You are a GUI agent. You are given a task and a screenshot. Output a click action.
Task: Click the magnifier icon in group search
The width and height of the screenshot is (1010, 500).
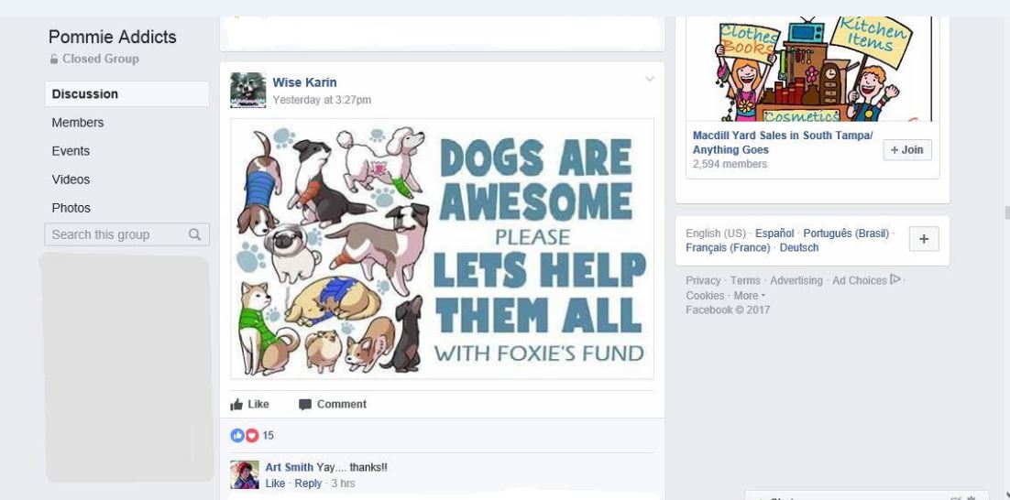(194, 234)
